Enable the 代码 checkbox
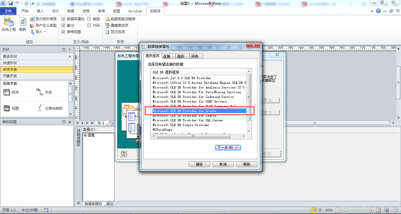401x214 pixels. coord(89,25)
